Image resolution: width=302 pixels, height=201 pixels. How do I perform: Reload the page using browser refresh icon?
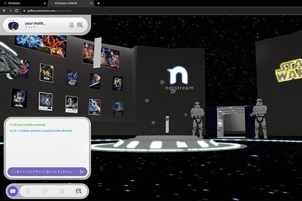click(17, 10)
